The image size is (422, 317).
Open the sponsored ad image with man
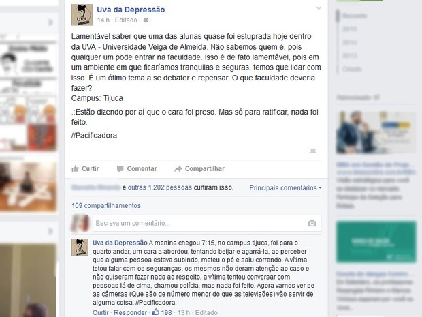[376, 132]
